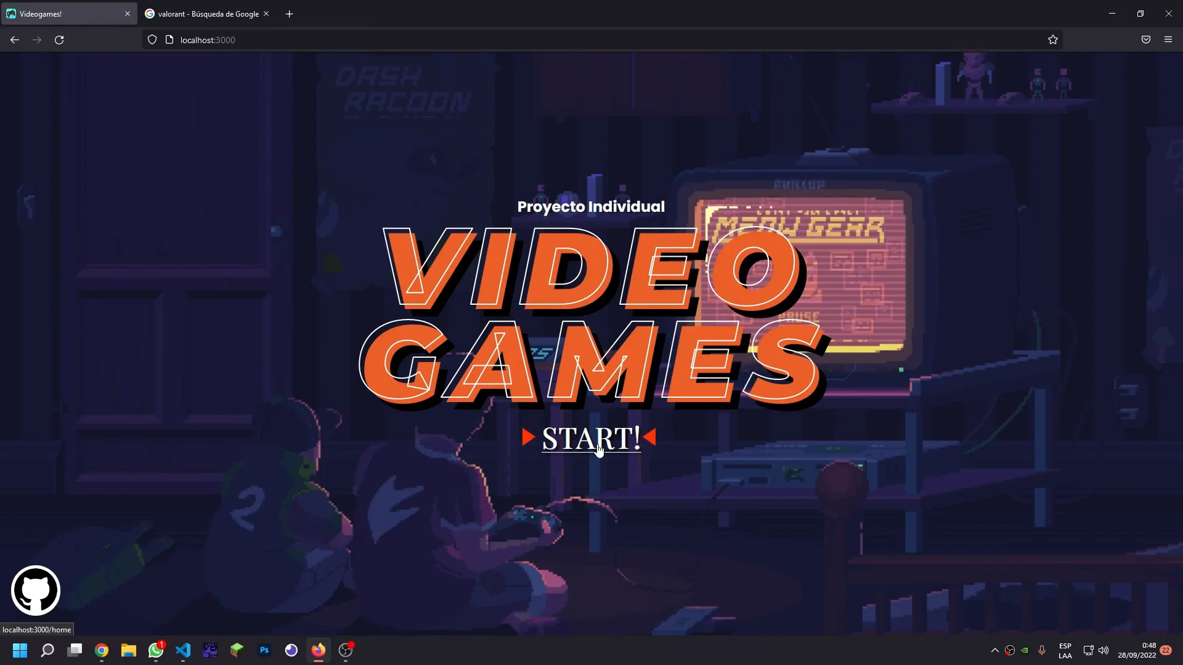Toggle microphone tray icon
The width and height of the screenshot is (1183, 665).
pyautogui.click(x=1042, y=650)
